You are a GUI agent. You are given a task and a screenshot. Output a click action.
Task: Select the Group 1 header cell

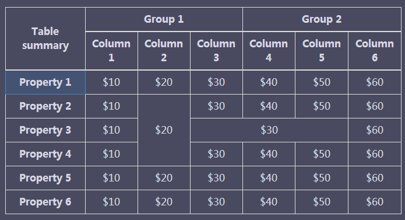point(164,19)
